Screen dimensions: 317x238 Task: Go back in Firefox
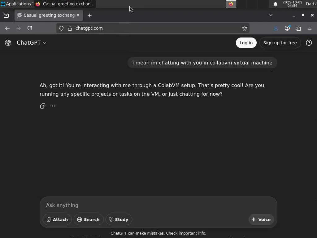pyautogui.click(x=7, y=28)
